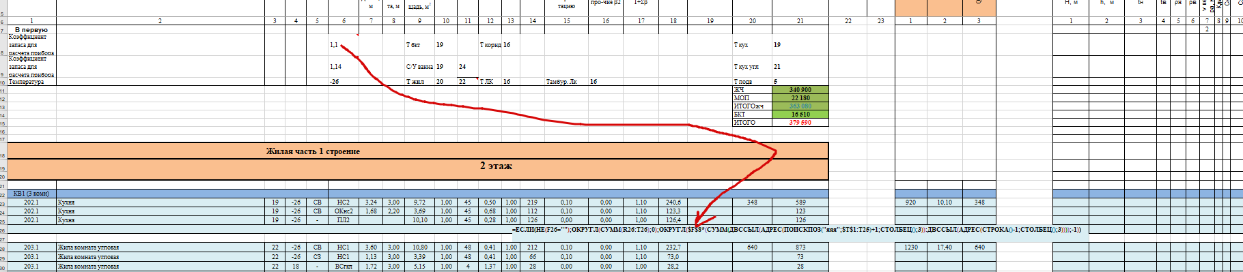Image resolution: width=1243 pixels, height=272 pixels.
Task: Click the ИТОГОжч value 363 080
Action: (x=800, y=106)
